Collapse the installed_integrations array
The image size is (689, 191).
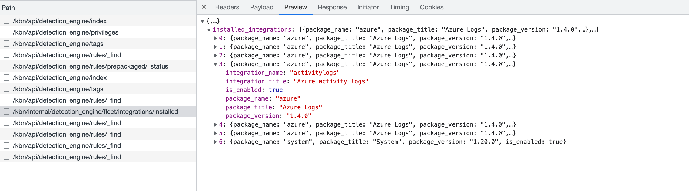point(208,29)
